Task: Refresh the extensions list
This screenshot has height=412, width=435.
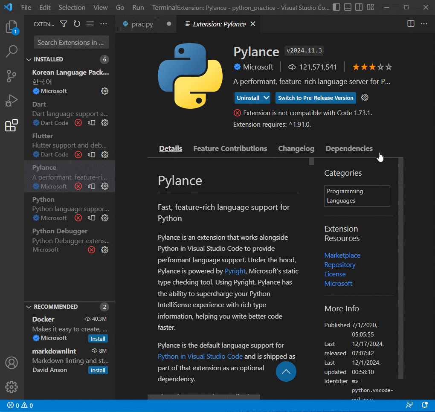Action: click(77, 24)
